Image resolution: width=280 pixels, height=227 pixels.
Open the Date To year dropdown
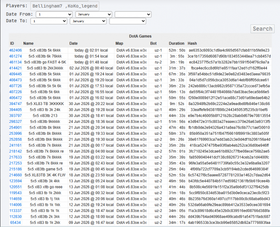[x=127, y=21]
